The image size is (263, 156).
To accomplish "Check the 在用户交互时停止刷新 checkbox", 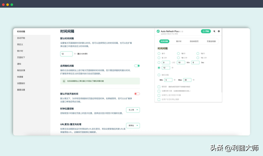I will (x=159, y=100).
